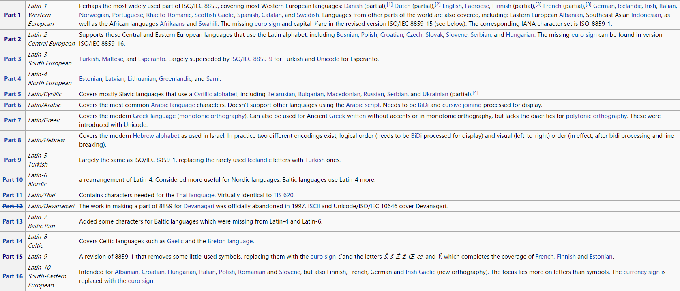Follow the Esperanto link in Part 3
This screenshot has width=680, height=291.
(x=151, y=59)
